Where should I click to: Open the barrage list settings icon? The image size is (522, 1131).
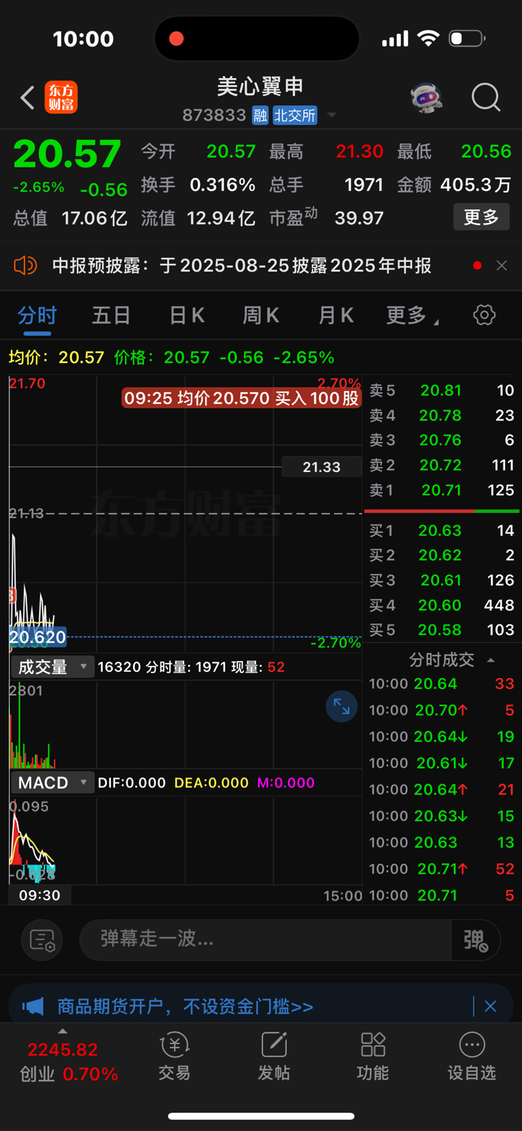42,940
